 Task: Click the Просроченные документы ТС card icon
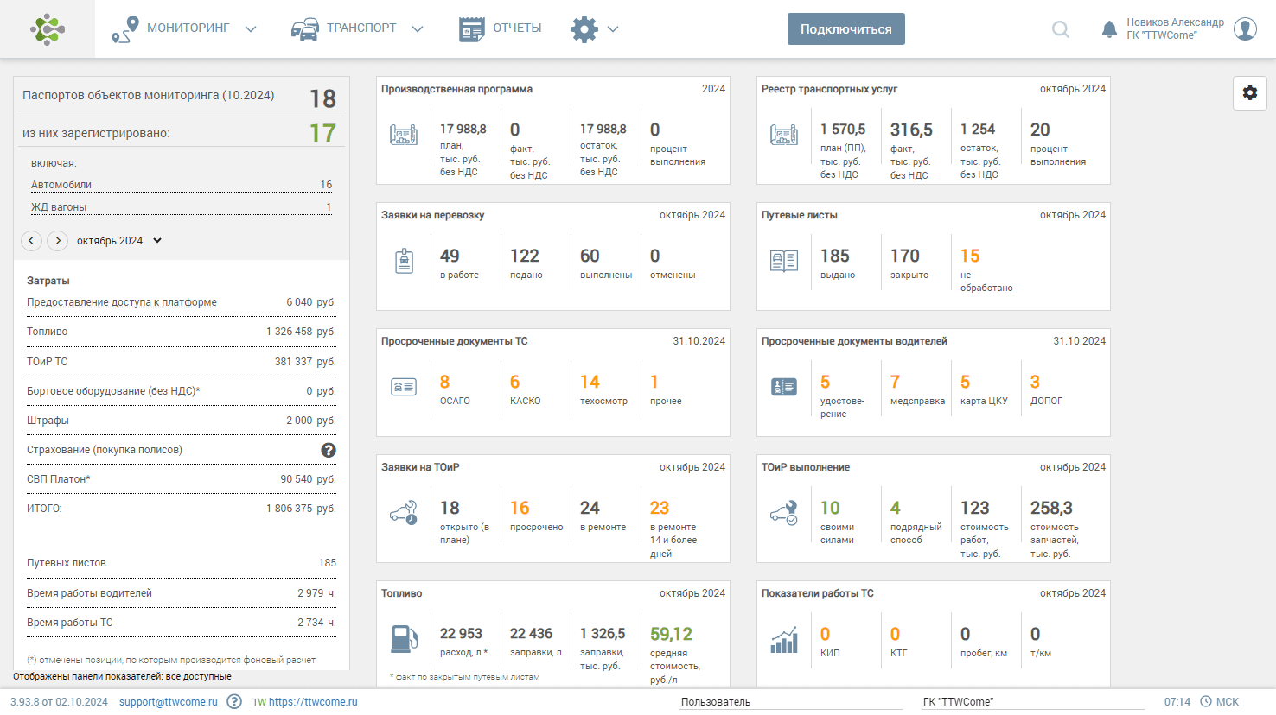(x=404, y=387)
